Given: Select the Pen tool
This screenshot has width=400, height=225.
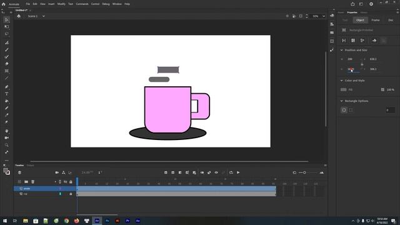Looking at the screenshot, I should 7,87.
